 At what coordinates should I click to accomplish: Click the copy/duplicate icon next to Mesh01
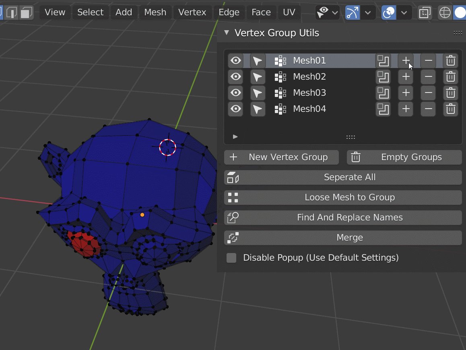click(x=383, y=61)
